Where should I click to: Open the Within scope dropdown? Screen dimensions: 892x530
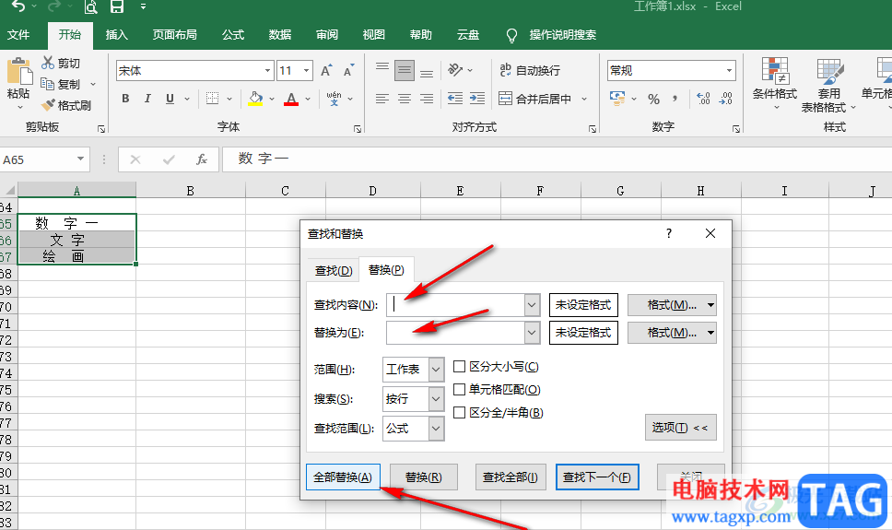(436, 370)
